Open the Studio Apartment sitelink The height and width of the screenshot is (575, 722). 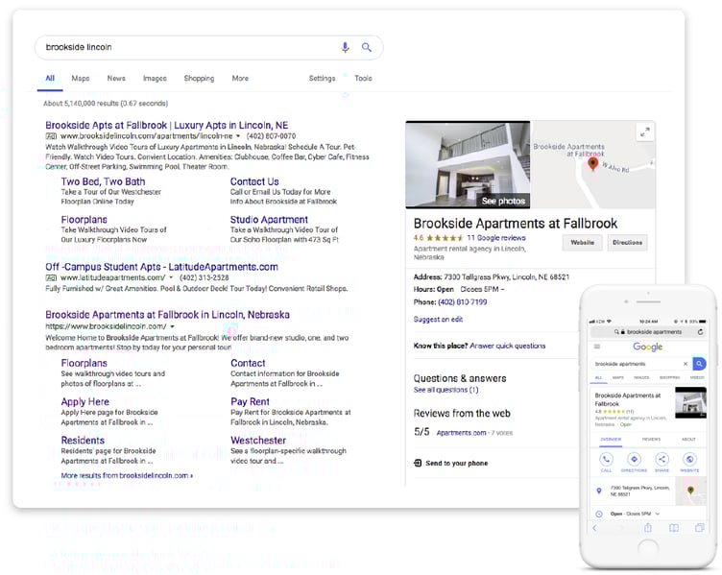click(269, 220)
